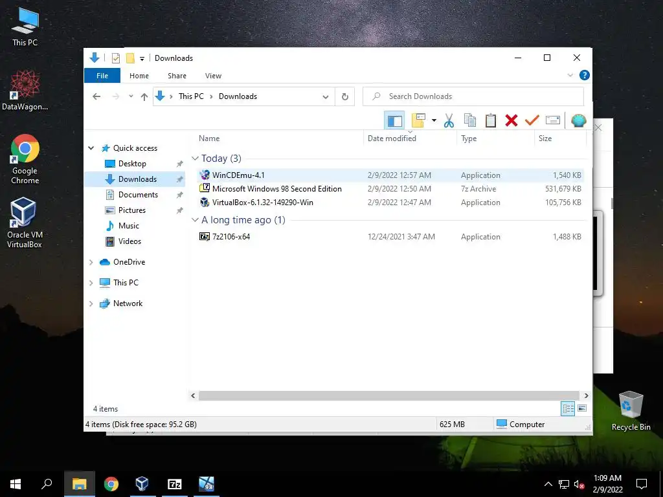Select DataWagon desktop shortcut
The width and height of the screenshot is (663, 497).
tap(25, 90)
